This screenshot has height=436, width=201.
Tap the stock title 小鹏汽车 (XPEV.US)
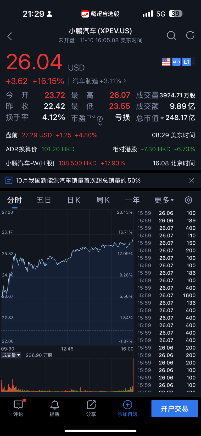point(100,31)
